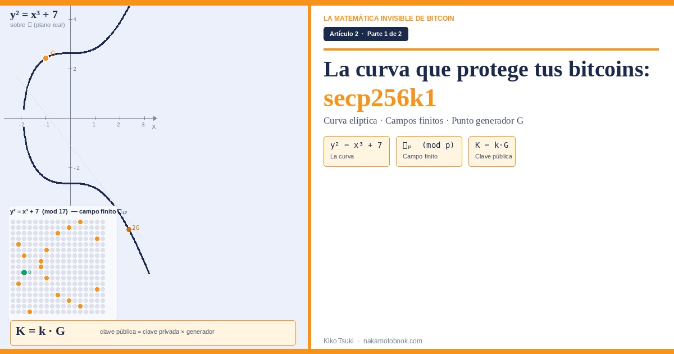Click the 'y² = x³ + 7 La curva' card

tap(357, 151)
